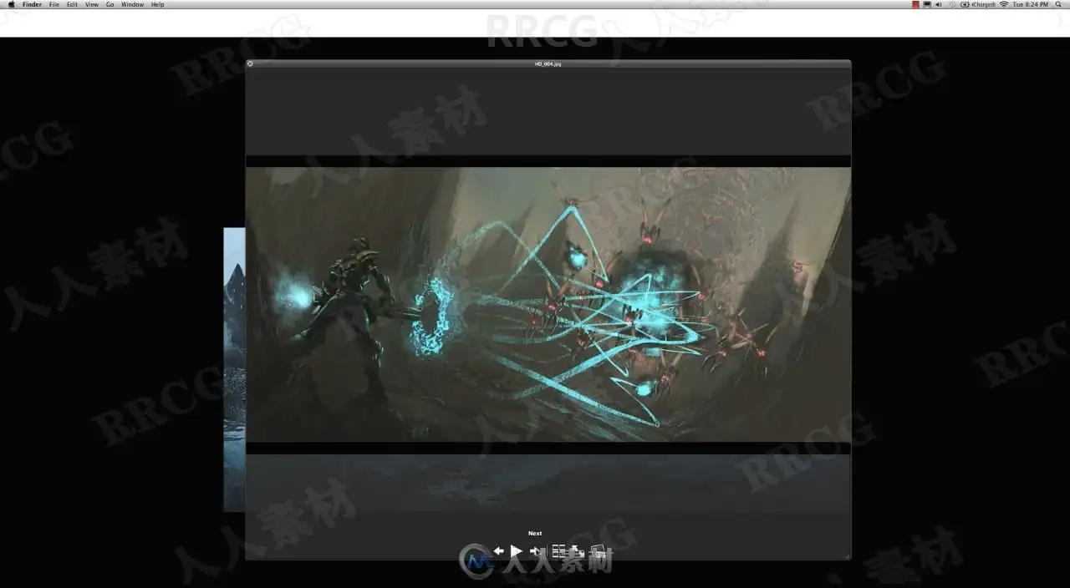Viewport: 1070px width, 588px height.
Task: Click the Wi-Fi status icon
Action: tap(1004, 4)
